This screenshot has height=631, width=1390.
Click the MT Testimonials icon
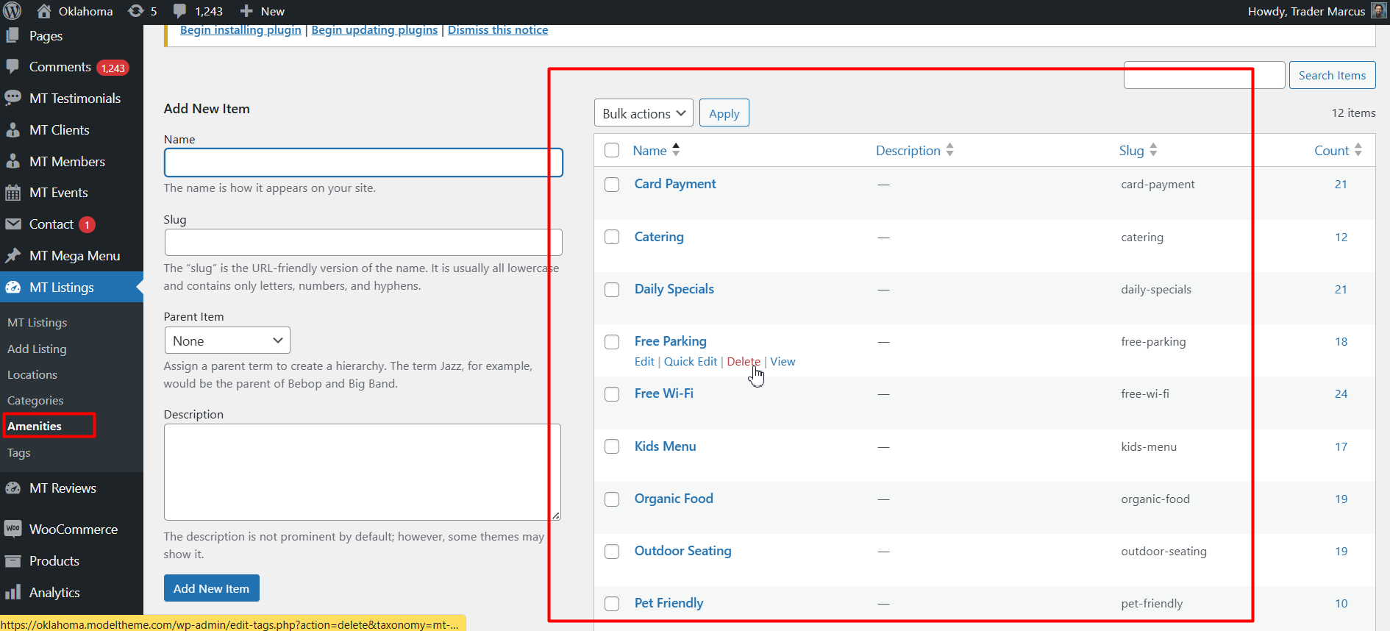point(13,98)
